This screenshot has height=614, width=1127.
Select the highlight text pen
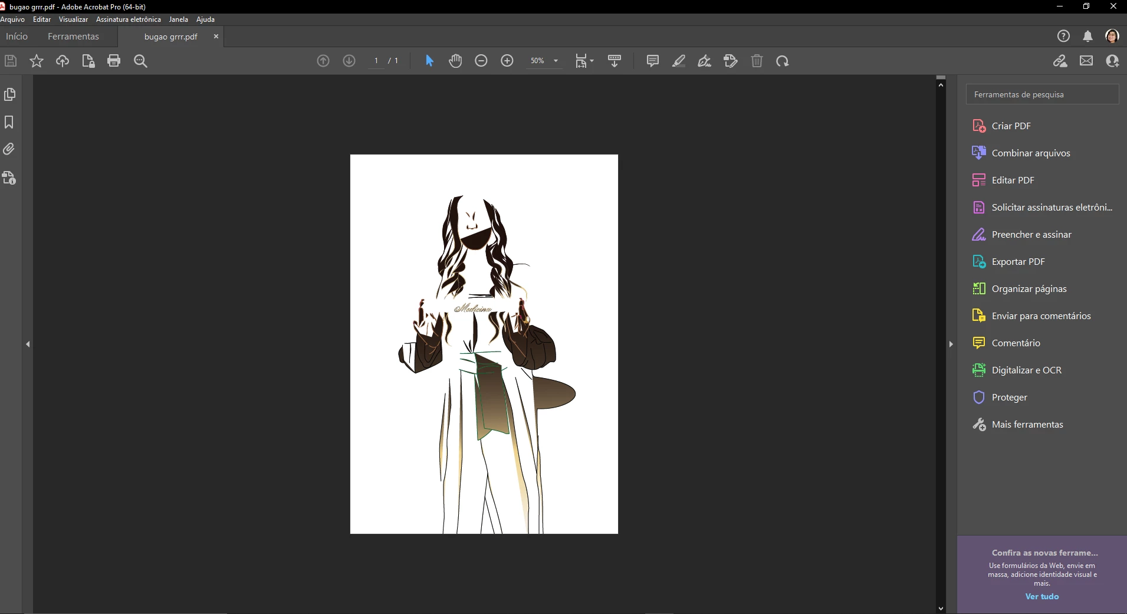click(x=679, y=61)
